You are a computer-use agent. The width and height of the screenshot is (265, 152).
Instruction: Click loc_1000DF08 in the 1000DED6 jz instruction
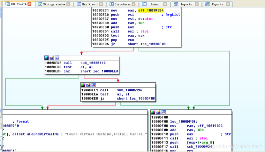click(153, 44)
